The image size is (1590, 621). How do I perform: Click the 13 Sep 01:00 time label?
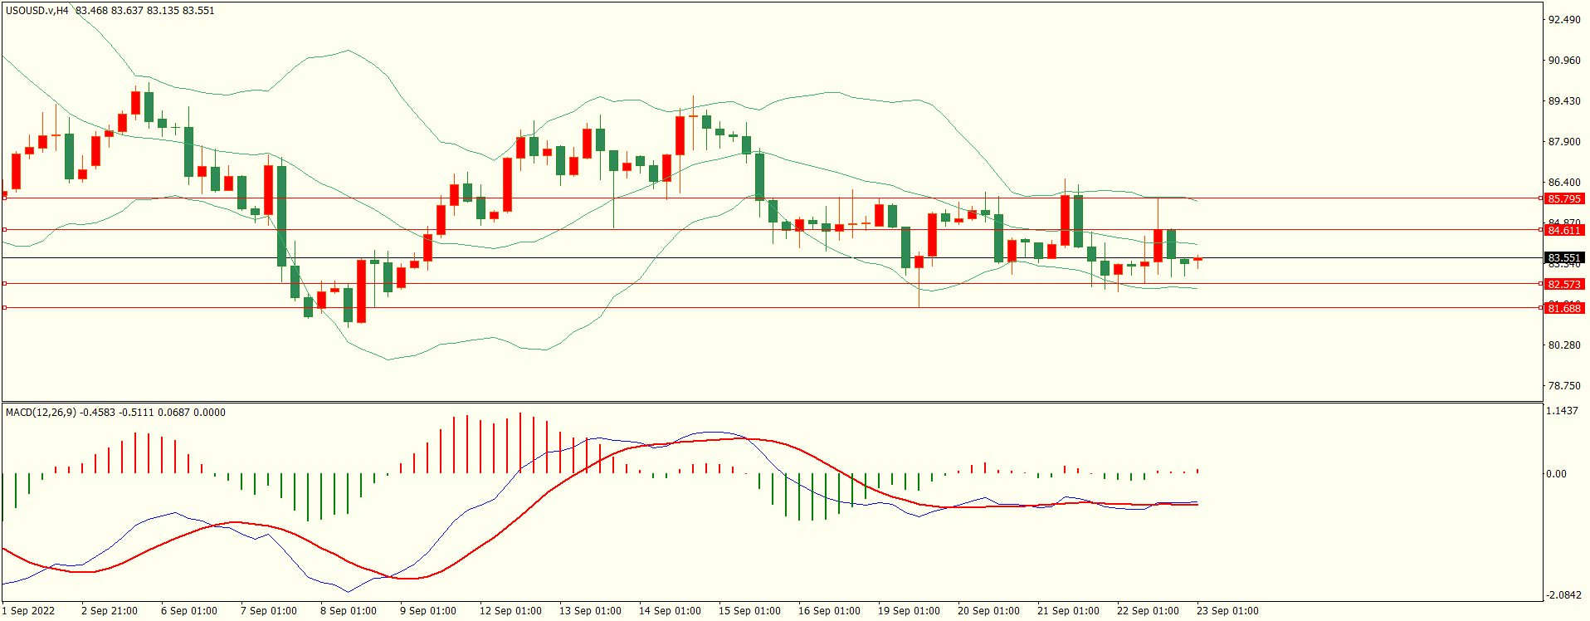590,611
